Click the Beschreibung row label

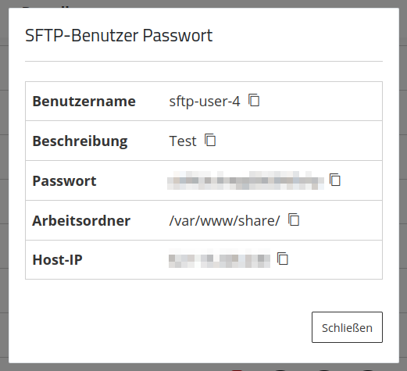80,141
